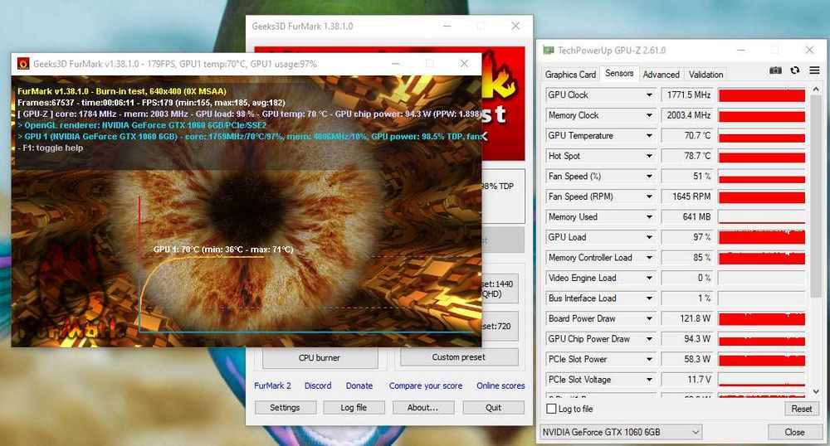Open the Memory Clock sensor dropdown
This screenshot has width=830, height=446.
649,115
